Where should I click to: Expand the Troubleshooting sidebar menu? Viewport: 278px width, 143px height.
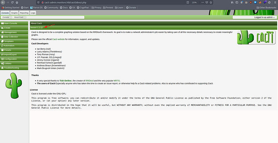pos(14,68)
